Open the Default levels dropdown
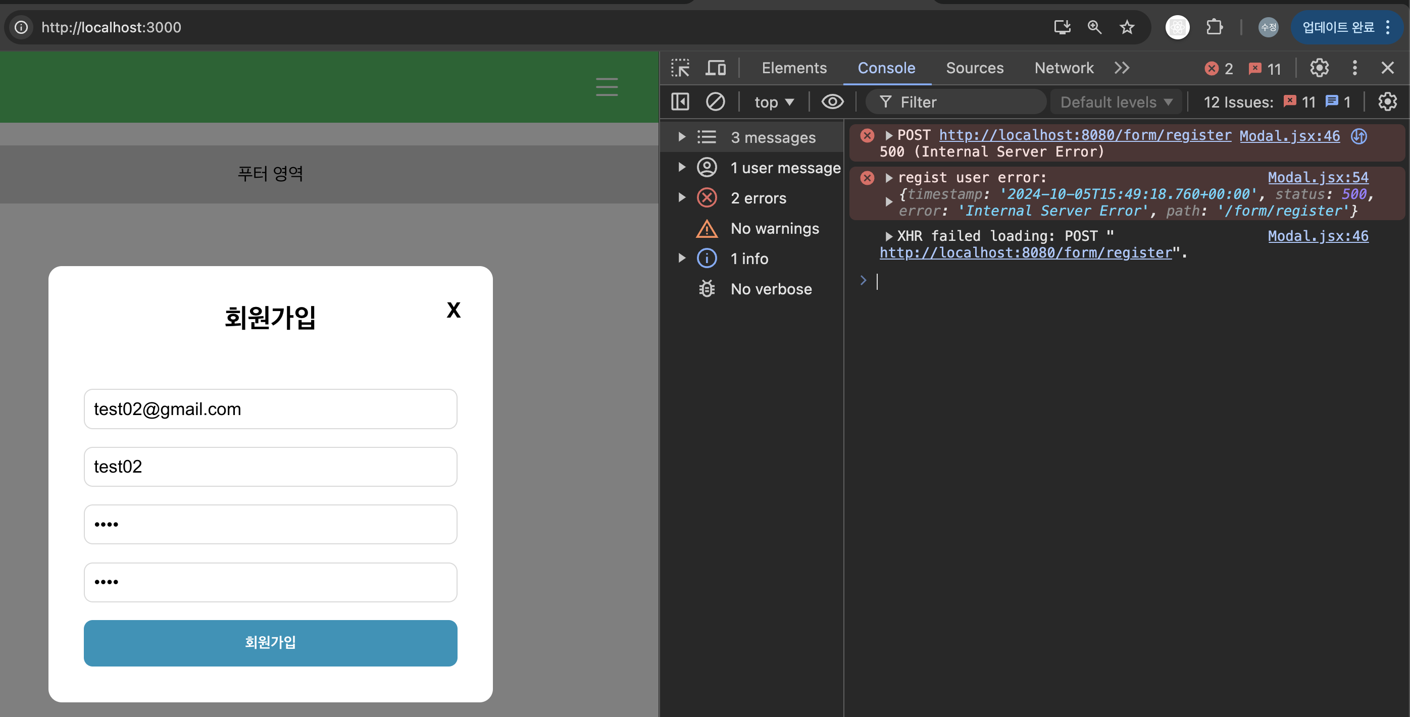Viewport: 1410px width, 717px height. click(x=1116, y=103)
